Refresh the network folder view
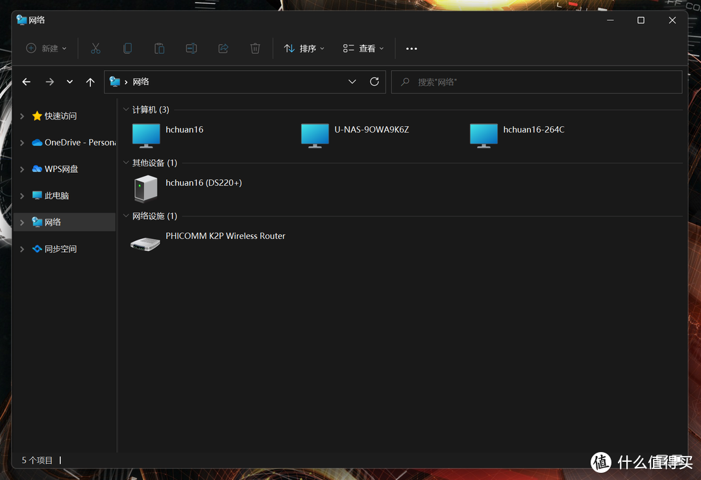This screenshot has height=480, width=701. pyautogui.click(x=374, y=82)
